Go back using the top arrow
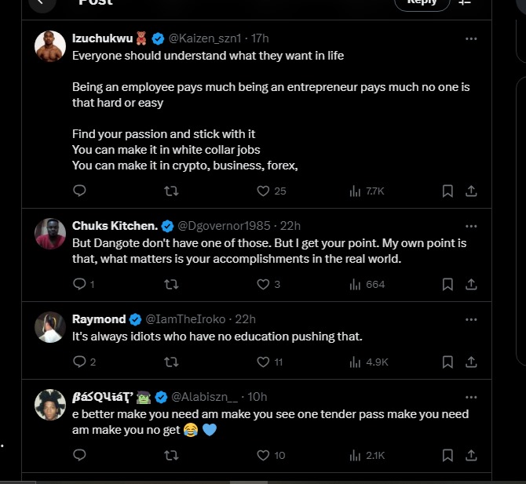The image size is (526, 484). (43, 3)
